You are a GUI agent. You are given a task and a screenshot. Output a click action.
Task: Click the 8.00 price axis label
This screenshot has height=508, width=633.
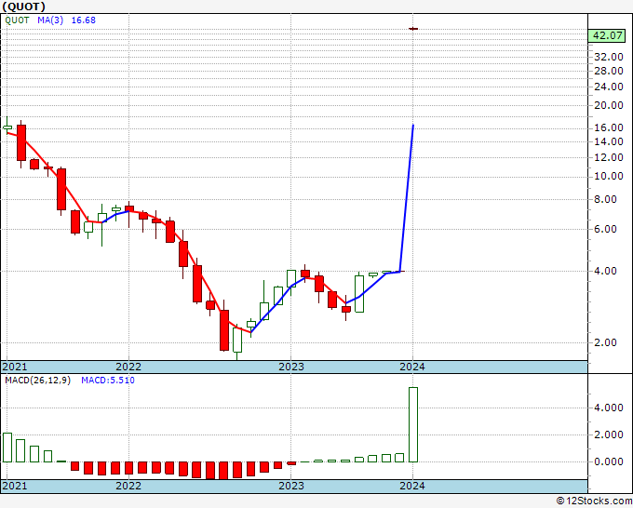pos(606,199)
